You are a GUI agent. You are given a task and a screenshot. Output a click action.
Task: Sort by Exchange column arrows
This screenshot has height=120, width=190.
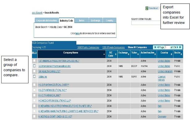click(x=129, y=54)
